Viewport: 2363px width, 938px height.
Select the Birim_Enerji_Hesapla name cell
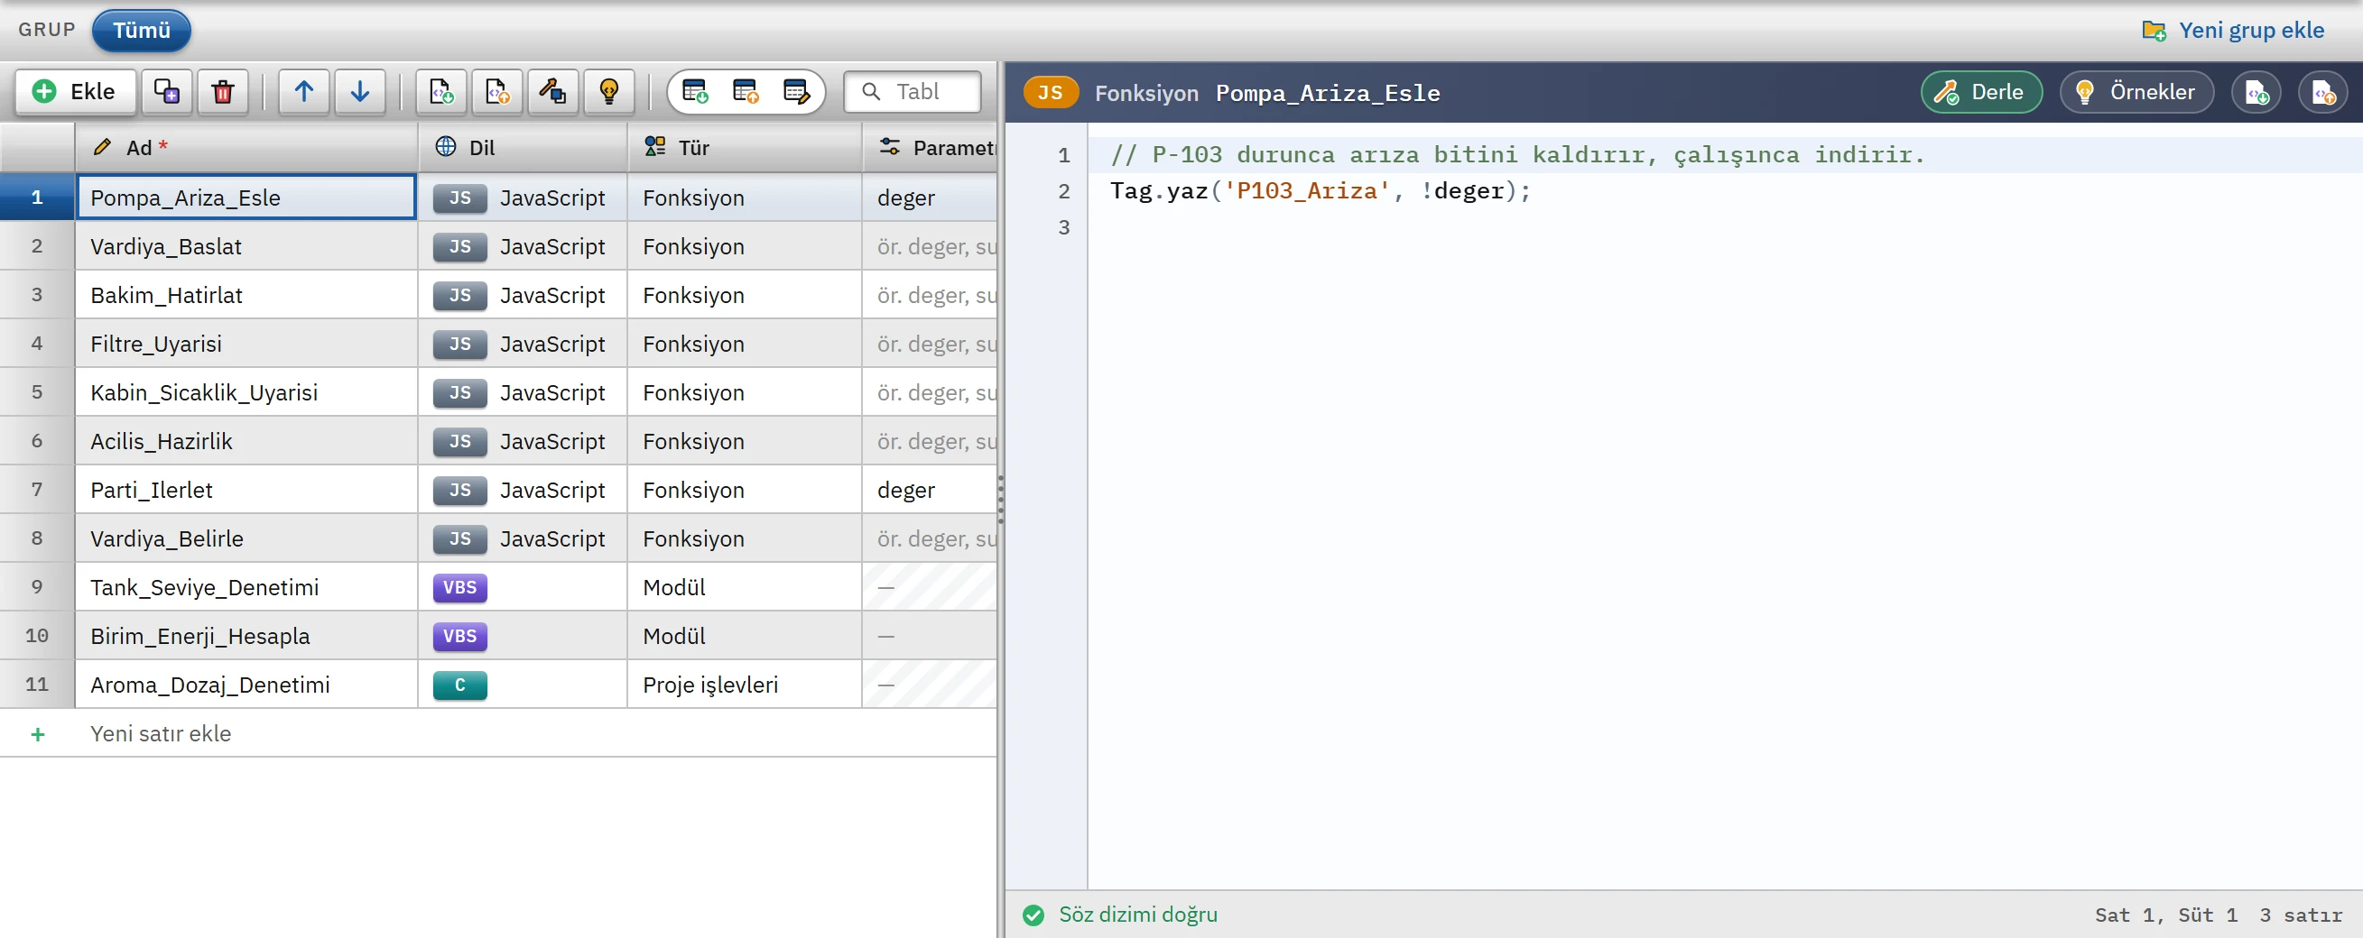click(246, 637)
